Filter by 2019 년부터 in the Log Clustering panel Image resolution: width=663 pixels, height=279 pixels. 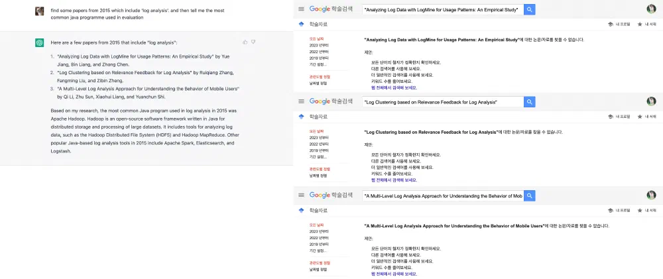tap(318, 150)
